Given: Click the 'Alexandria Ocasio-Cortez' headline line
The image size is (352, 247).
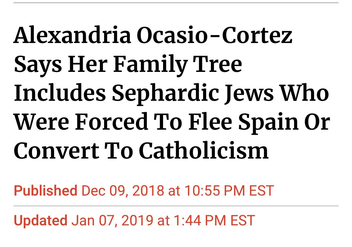Looking at the screenshot, I should pyautogui.click(x=153, y=36).
